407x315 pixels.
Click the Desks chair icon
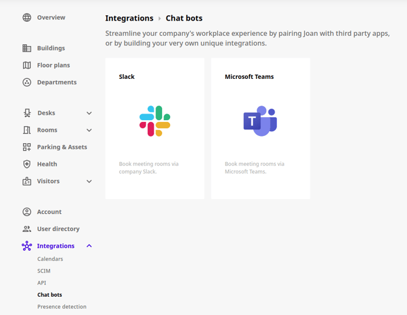click(27, 113)
